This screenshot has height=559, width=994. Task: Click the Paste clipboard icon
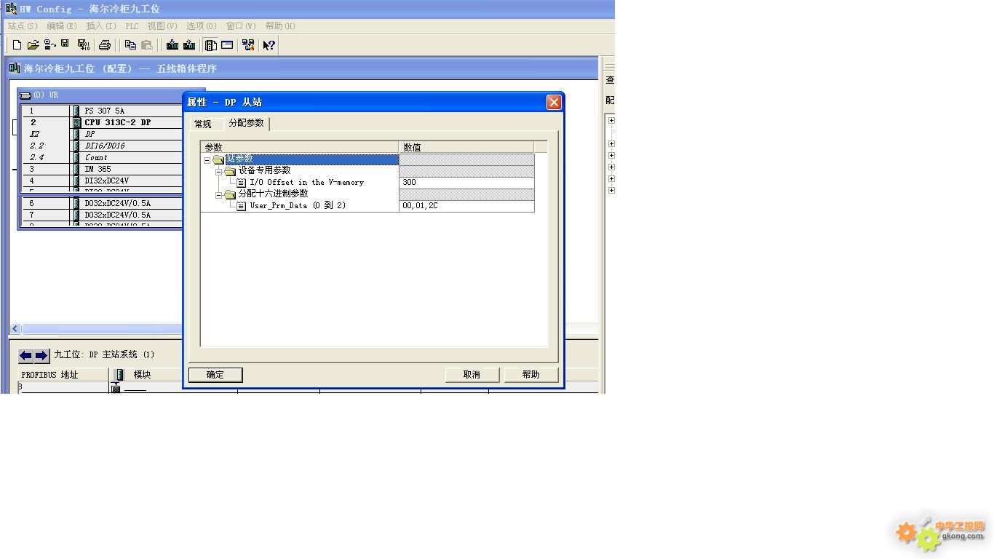[x=146, y=45]
